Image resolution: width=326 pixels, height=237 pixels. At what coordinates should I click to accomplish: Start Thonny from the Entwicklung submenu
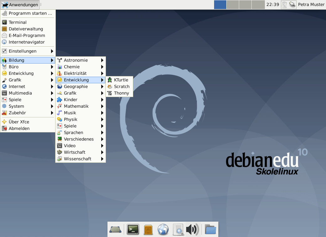[119, 93]
